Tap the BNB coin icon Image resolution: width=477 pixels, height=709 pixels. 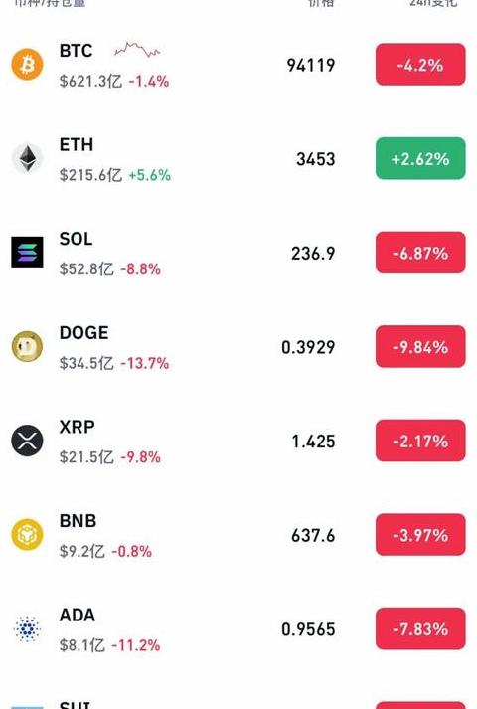point(27,534)
